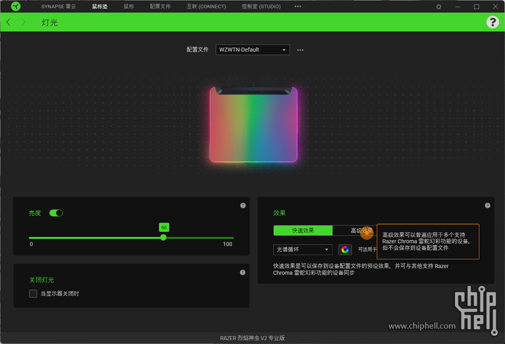The image size is (505, 344).
Task: Click the brightness slider handle
Action: coord(163,238)
